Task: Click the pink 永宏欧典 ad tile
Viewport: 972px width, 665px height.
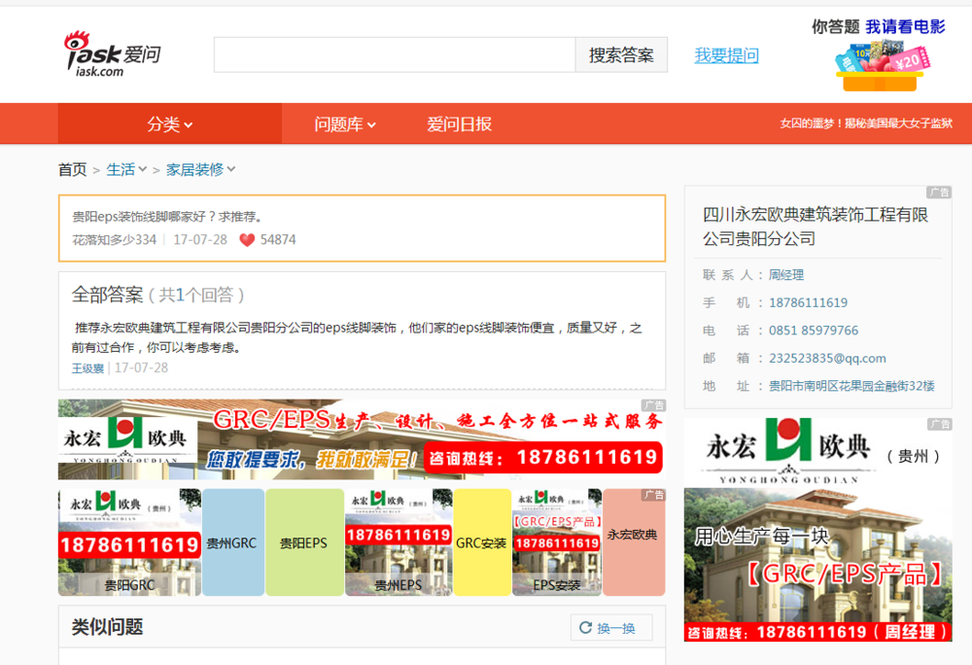Action: (x=634, y=542)
